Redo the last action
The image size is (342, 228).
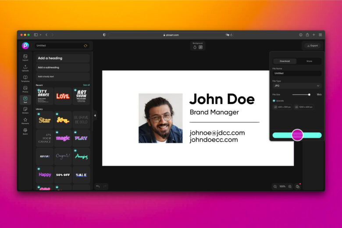[105, 186]
